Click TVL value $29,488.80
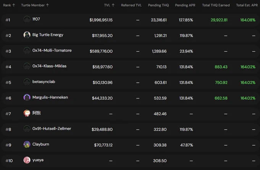The height and width of the screenshot is (170, 260). point(102,129)
